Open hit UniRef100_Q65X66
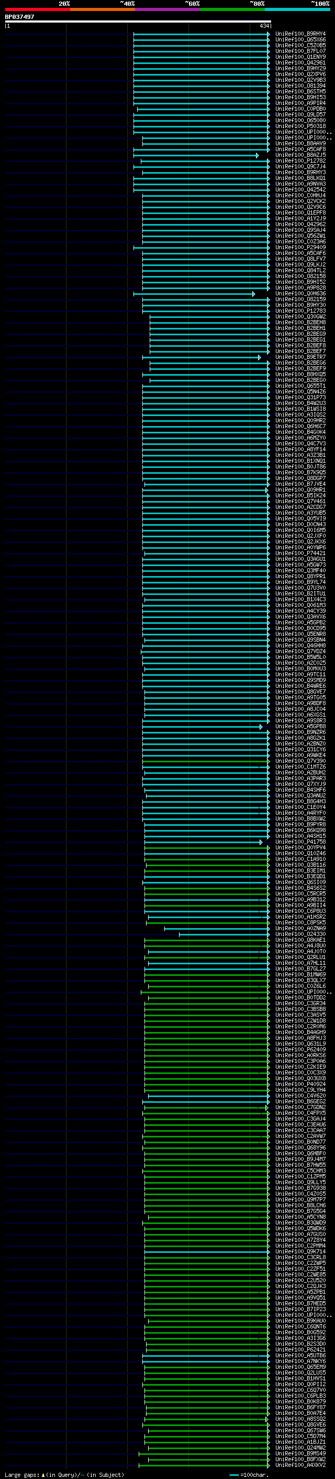335x1479 pixels. point(300,40)
